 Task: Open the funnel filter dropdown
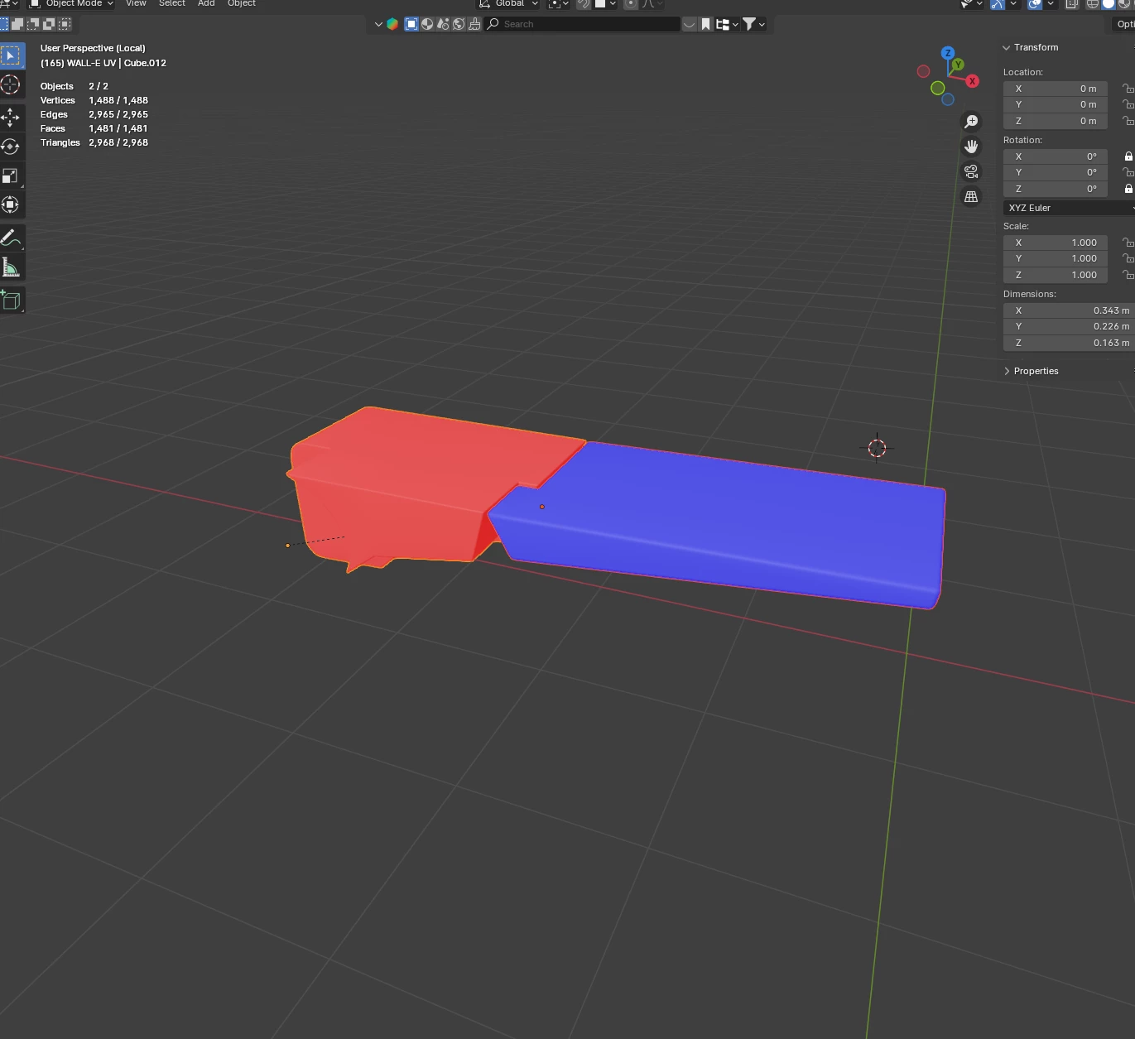coord(753,24)
